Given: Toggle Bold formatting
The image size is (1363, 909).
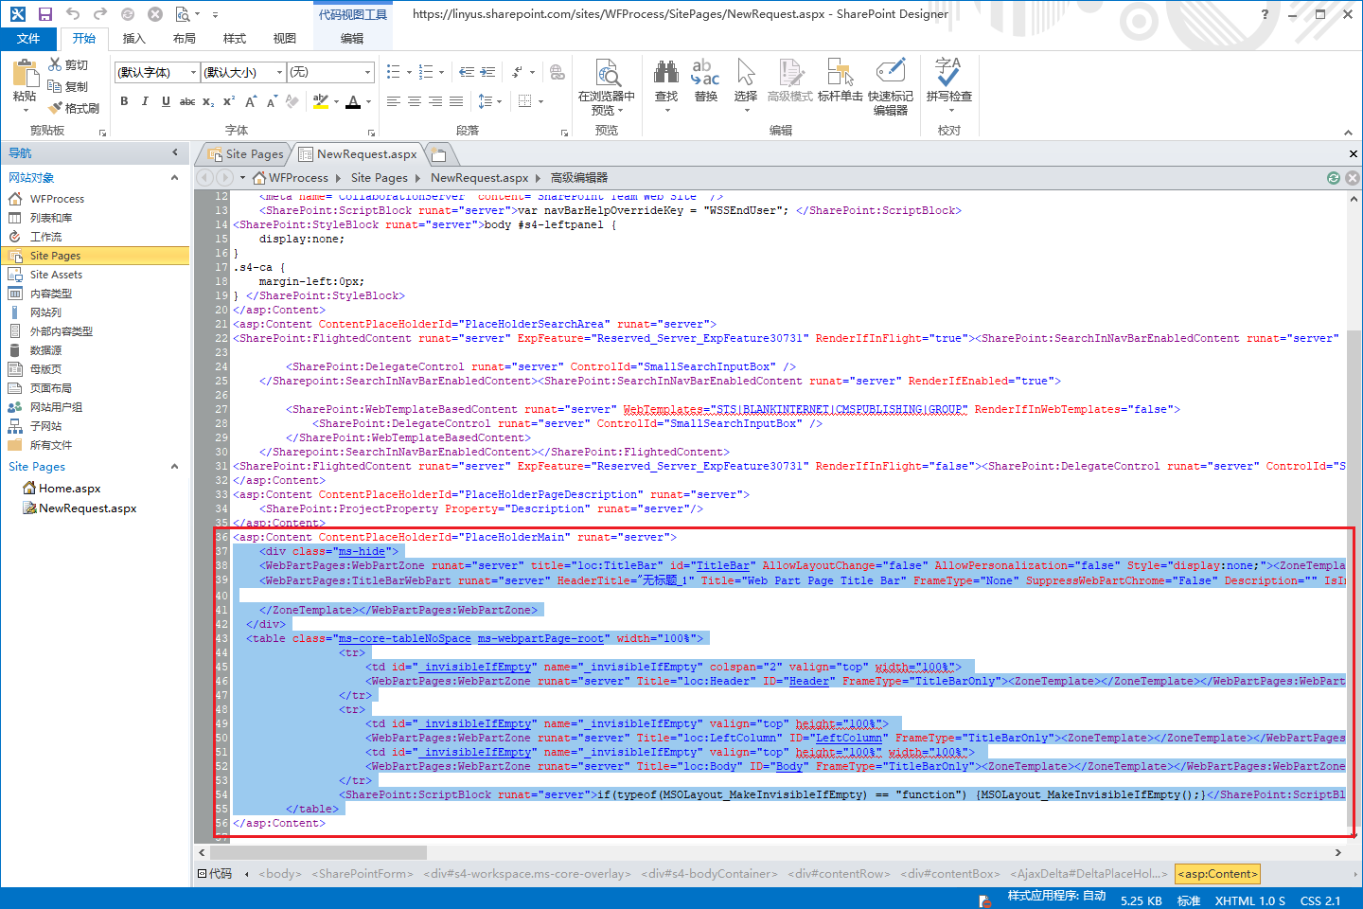Looking at the screenshot, I should (x=124, y=101).
